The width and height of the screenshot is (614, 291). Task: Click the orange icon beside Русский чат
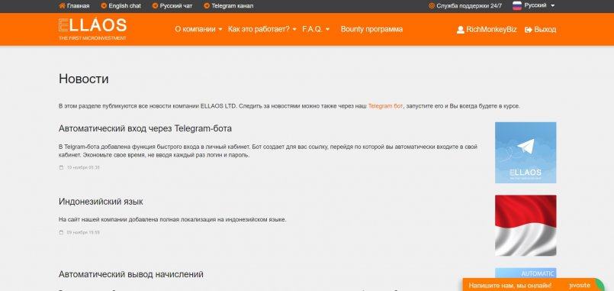click(155, 6)
